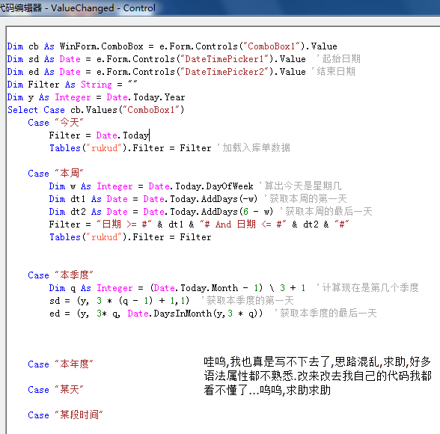This screenshot has height=434, width=440.
Task: Place cursor after Date.Today in the 今天 case
Action: [x=150, y=135]
